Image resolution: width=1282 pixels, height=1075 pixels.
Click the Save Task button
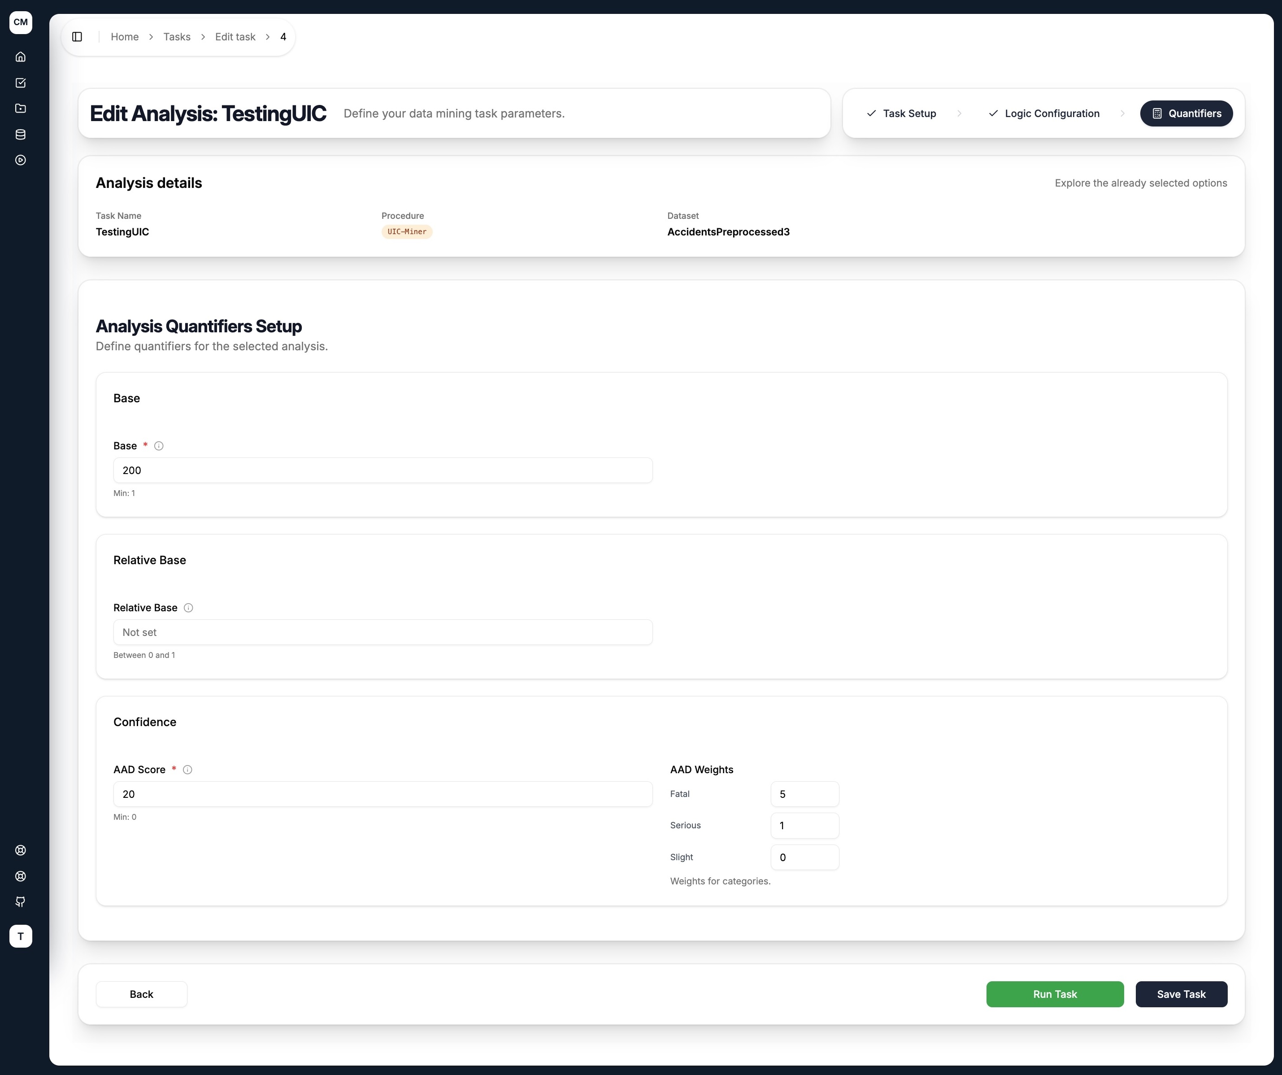(x=1181, y=994)
